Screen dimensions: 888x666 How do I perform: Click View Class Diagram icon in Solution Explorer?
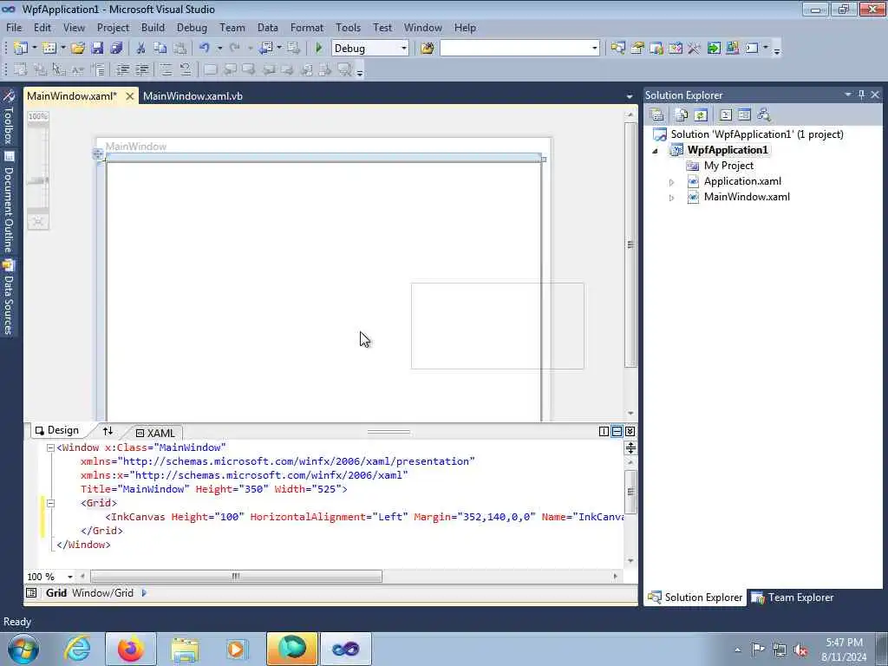(764, 115)
